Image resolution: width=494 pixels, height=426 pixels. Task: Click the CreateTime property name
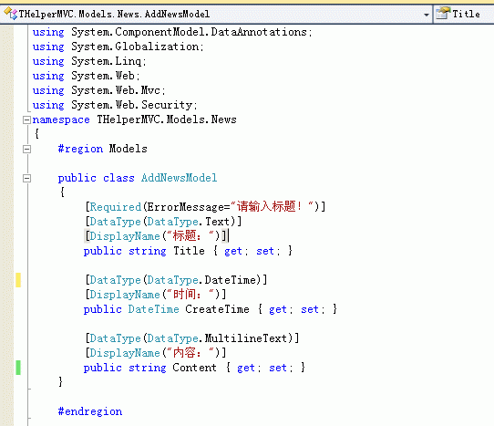(217, 309)
